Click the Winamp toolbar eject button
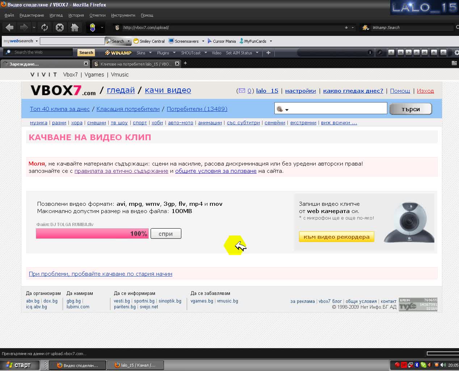Viewport: 459px width, 371px height. [x=434, y=53]
